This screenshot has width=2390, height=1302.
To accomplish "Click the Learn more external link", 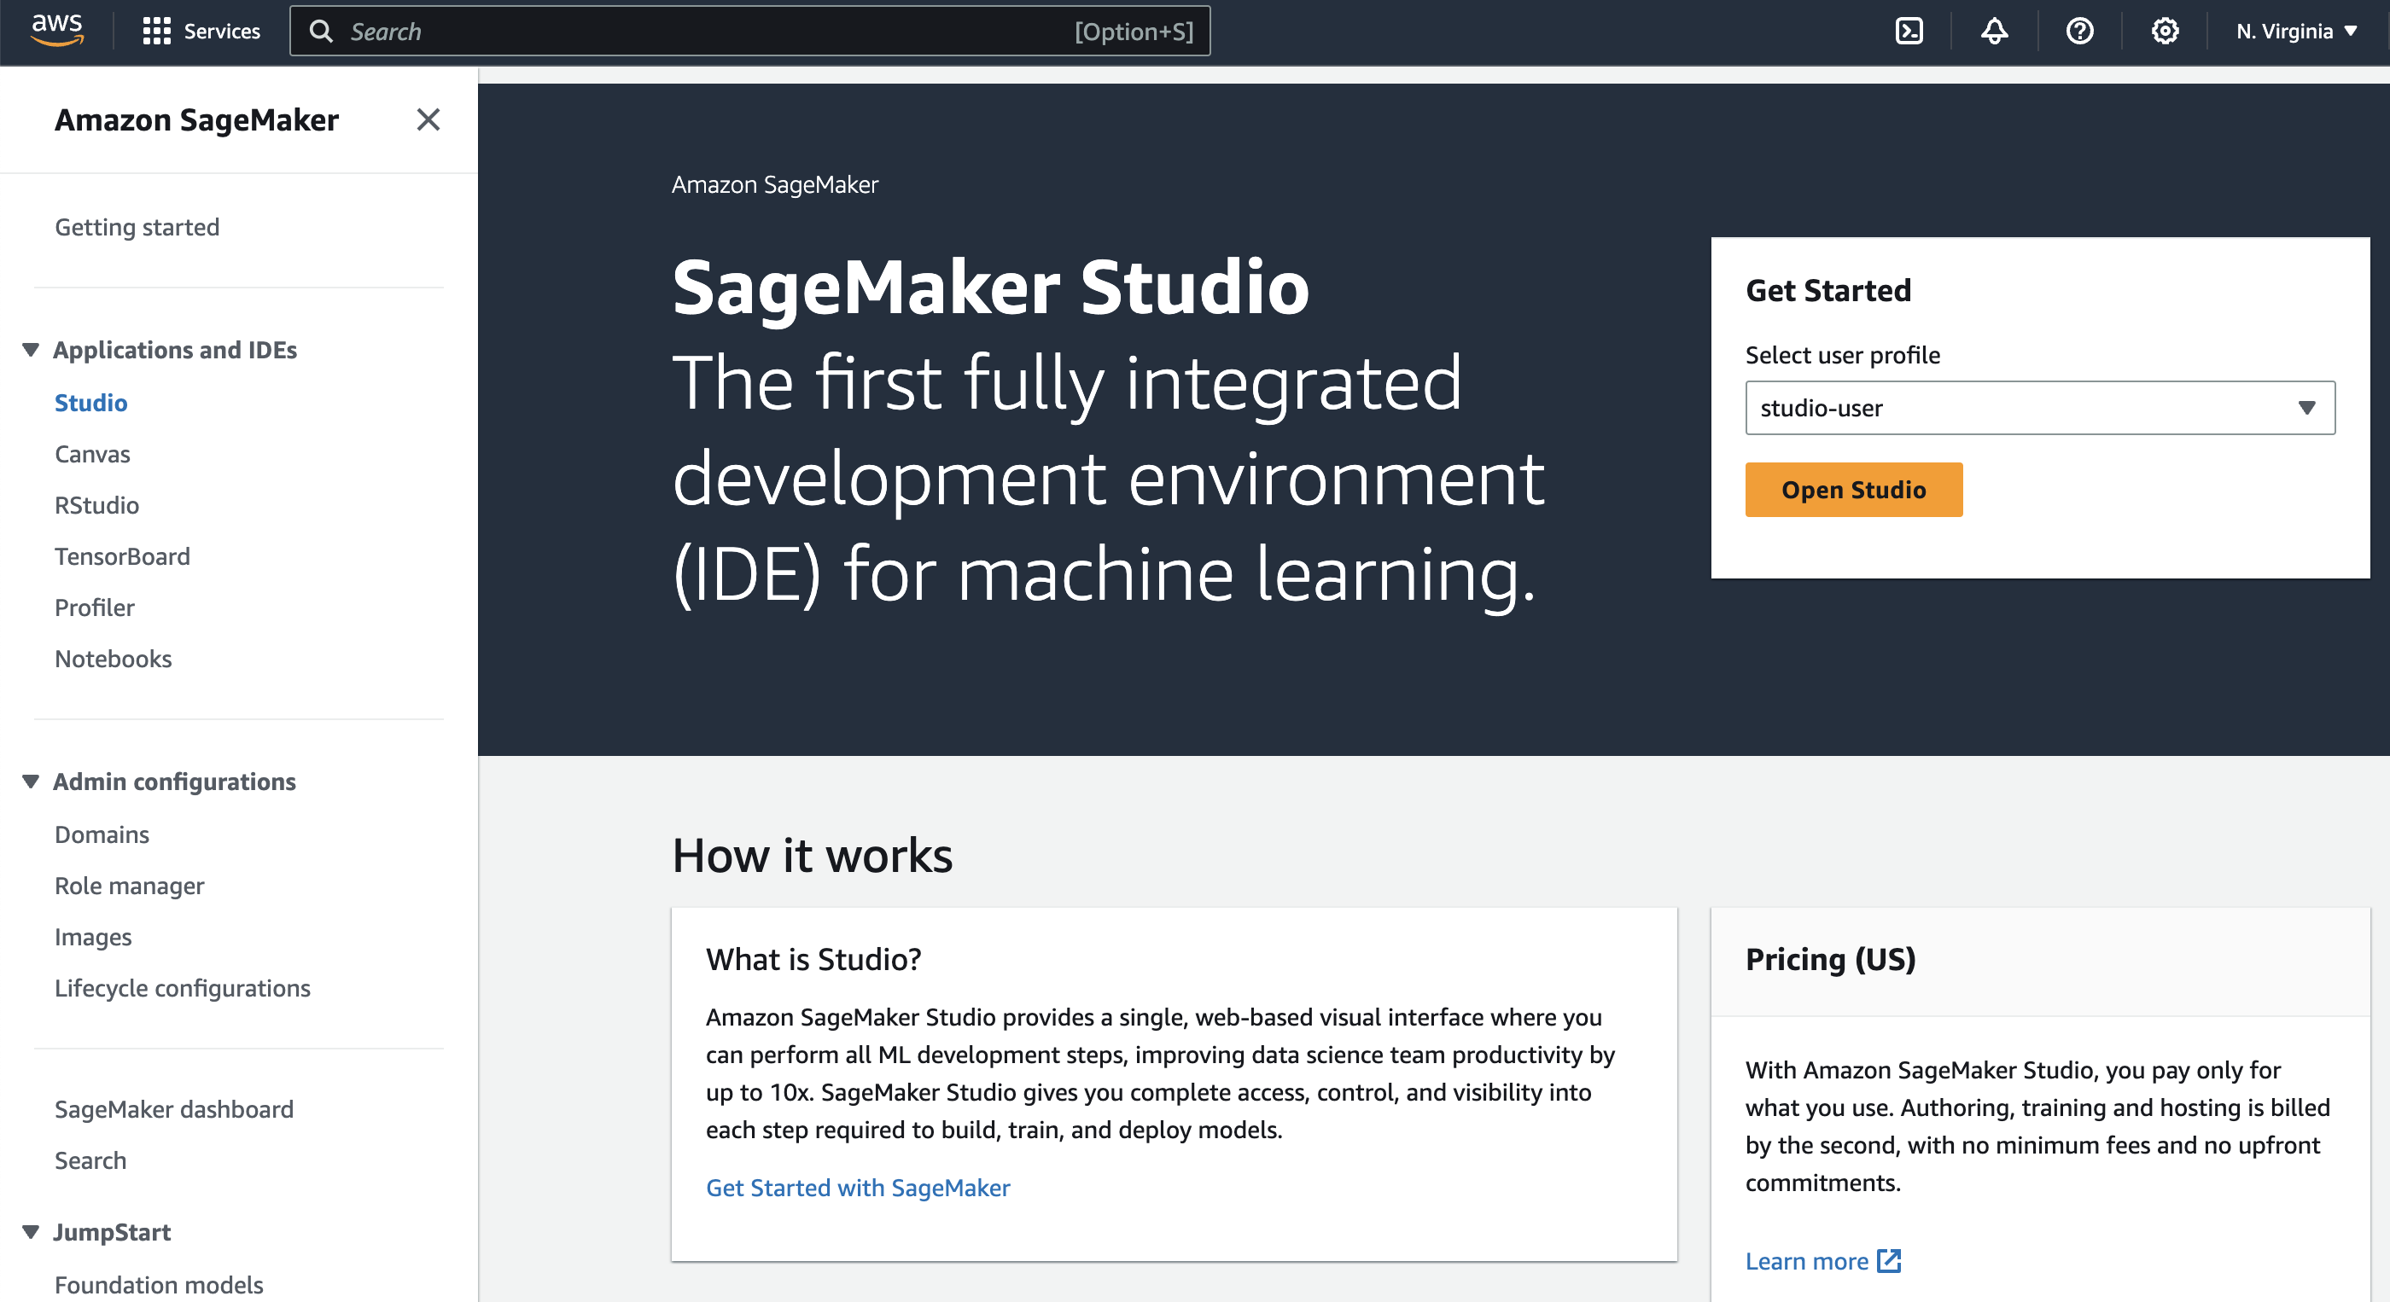I will point(1822,1260).
